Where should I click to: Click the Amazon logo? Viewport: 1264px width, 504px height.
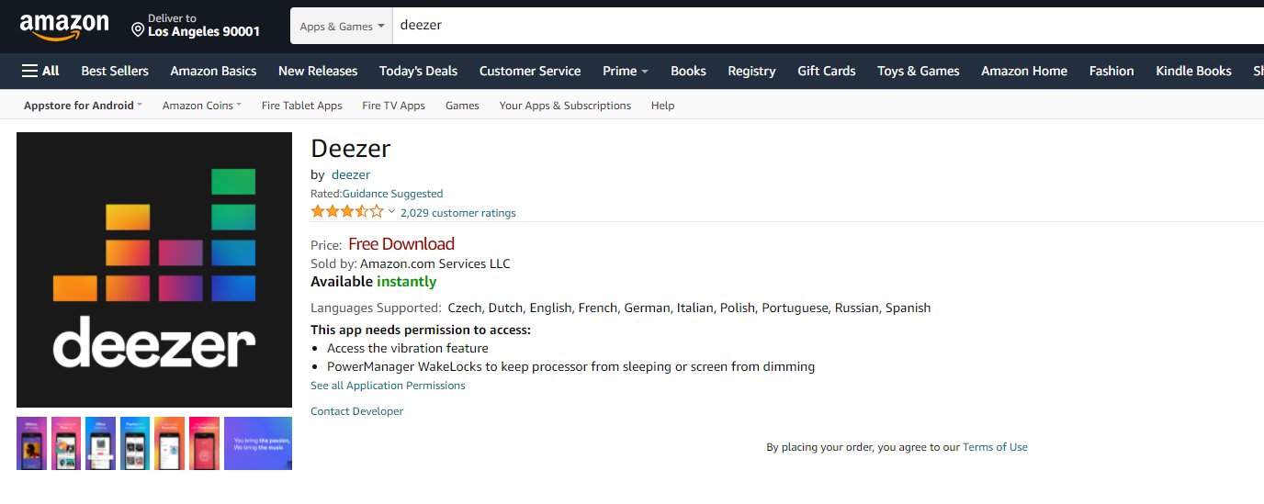(x=64, y=27)
